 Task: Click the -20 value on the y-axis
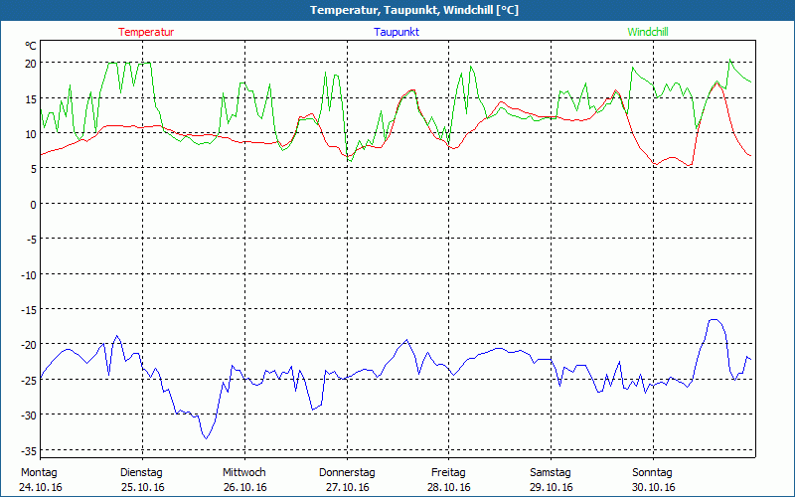(29, 345)
